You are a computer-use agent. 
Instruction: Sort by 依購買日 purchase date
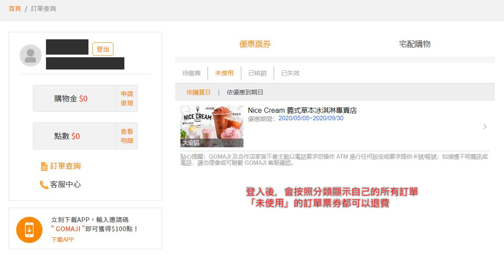(198, 92)
